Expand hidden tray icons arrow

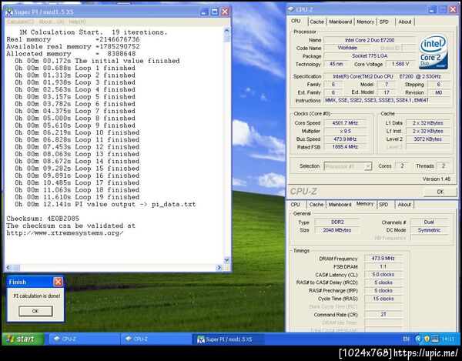[x=418, y=339]
